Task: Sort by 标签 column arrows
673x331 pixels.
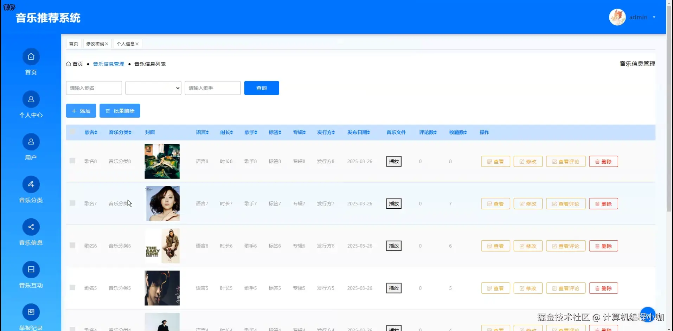Action: click(x=280, y=132)
